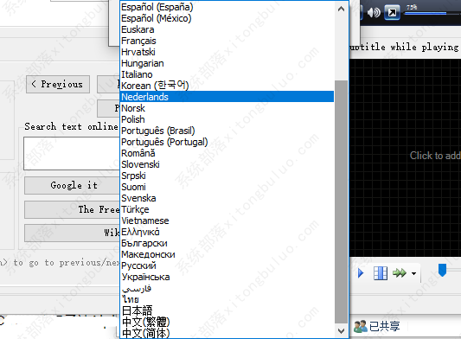Screen dimensions: 461x339
Task: Adjust the video volume slider
Action: coord(432,13)
